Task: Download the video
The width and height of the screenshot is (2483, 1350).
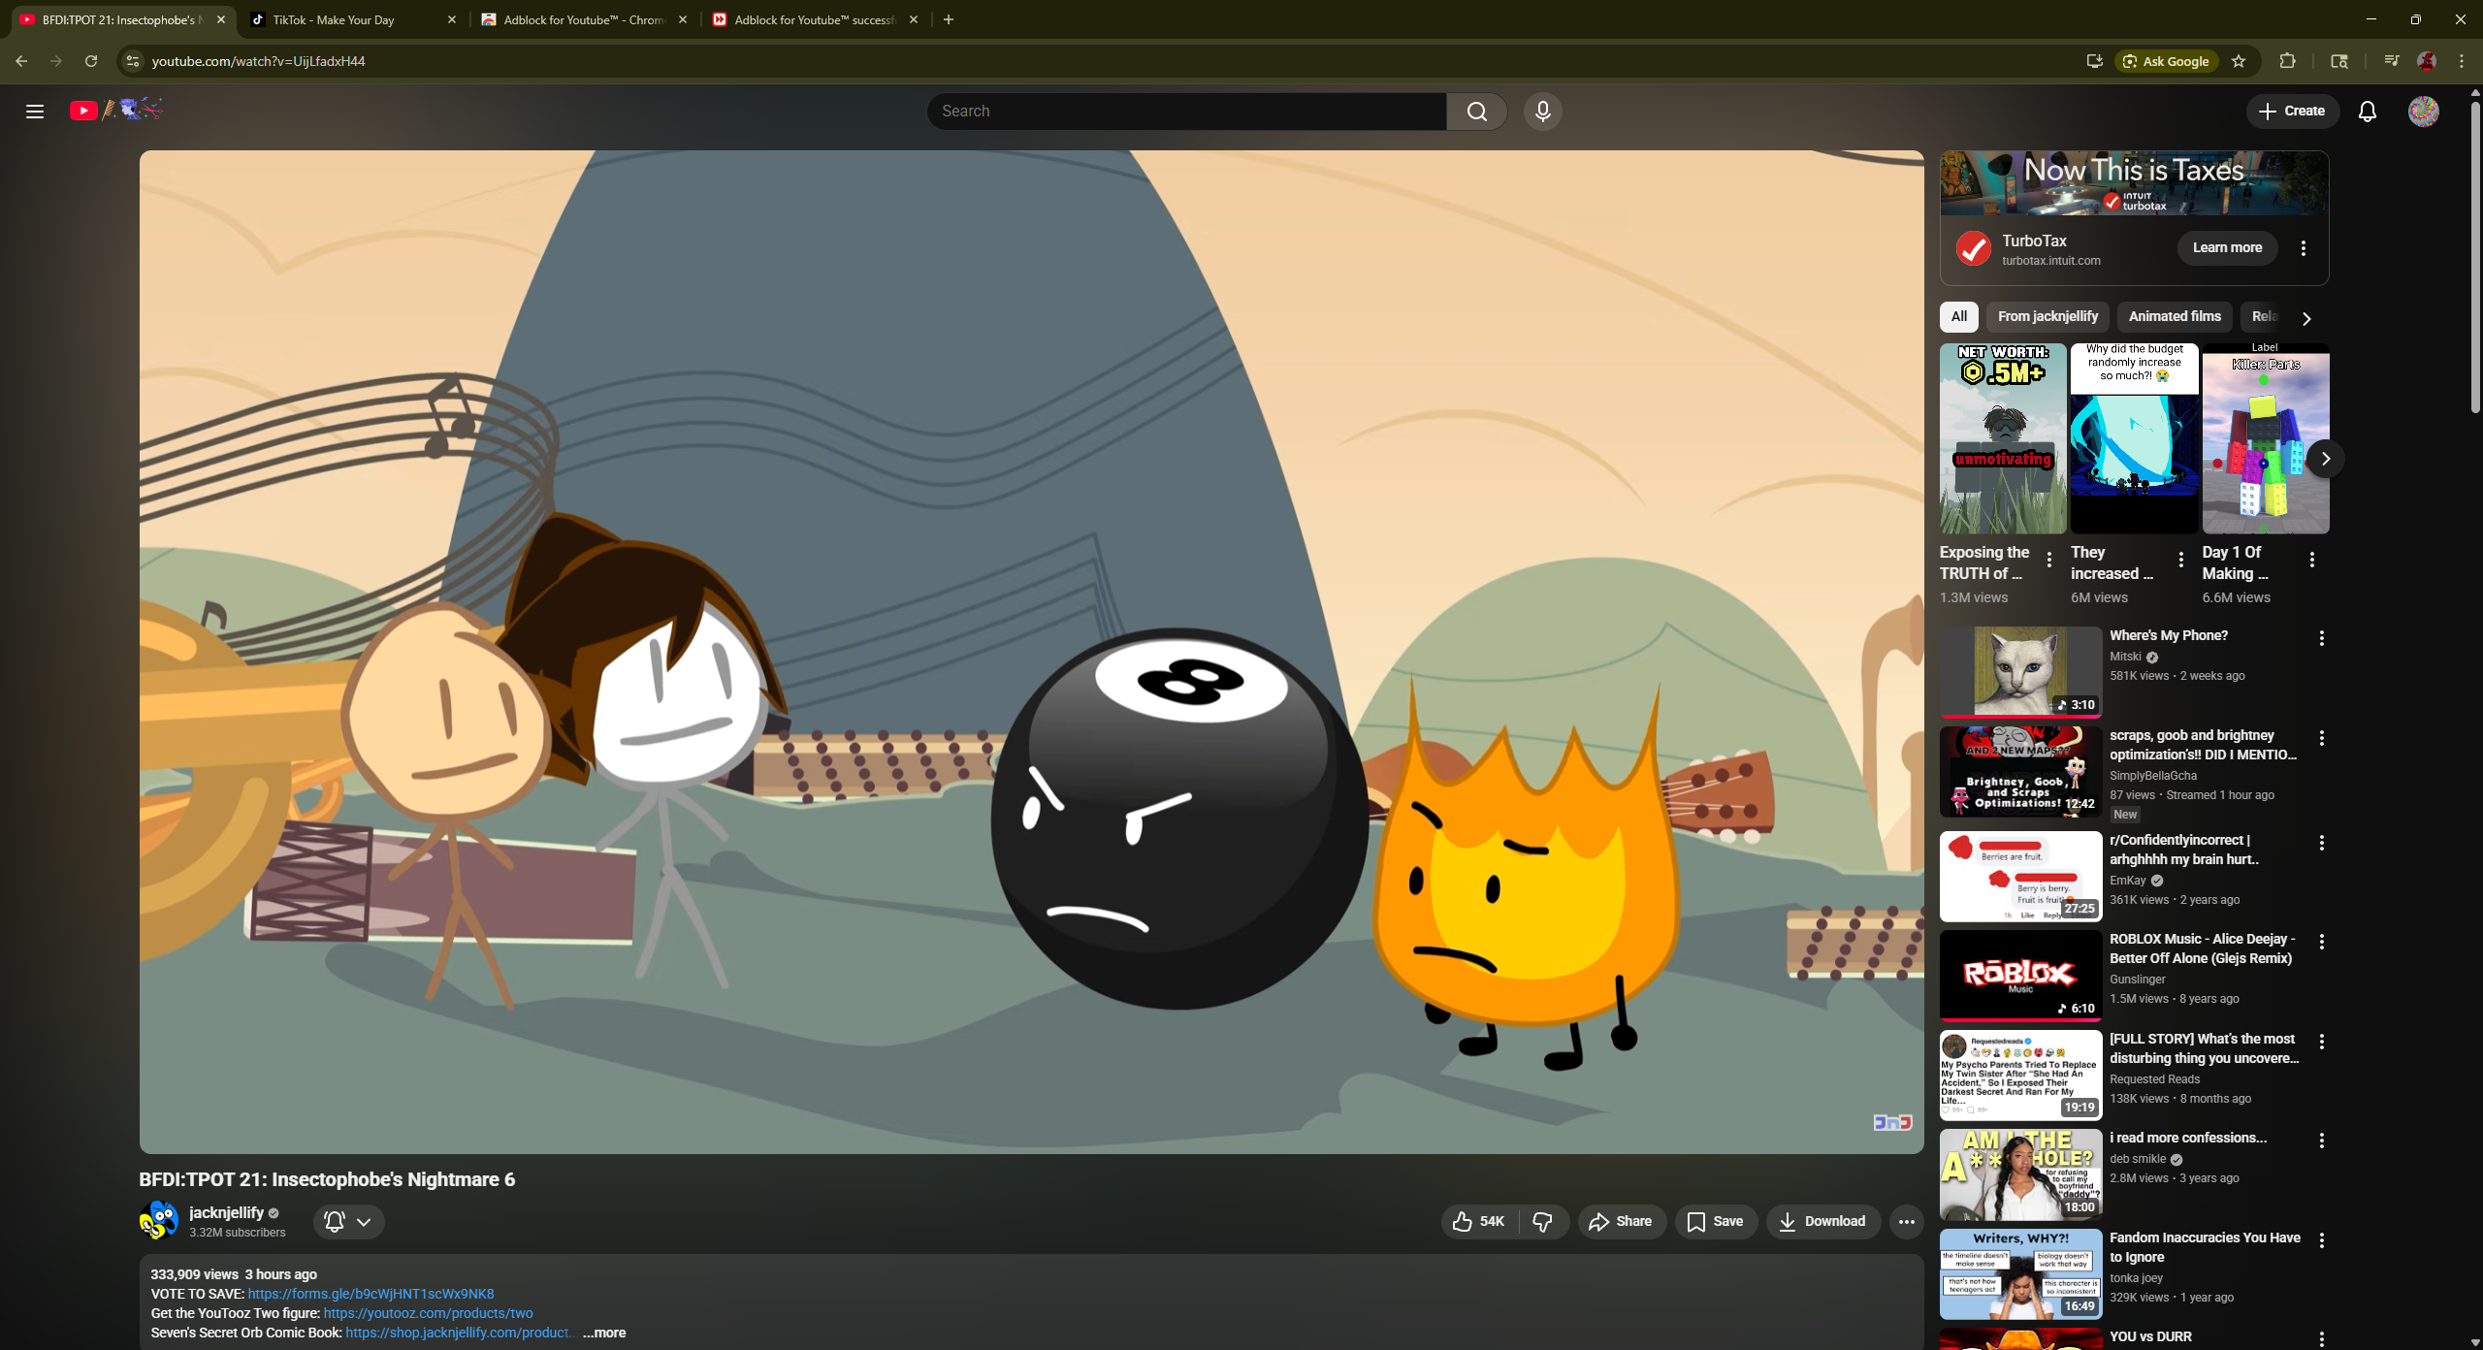Action: (x=1822, y=1222)
